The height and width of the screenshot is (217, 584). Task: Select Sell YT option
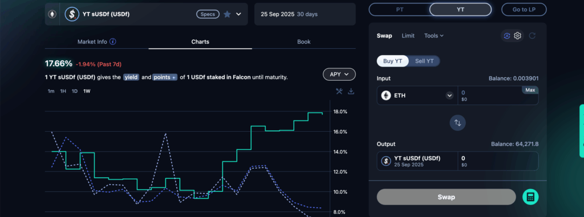tap(424, 61)
